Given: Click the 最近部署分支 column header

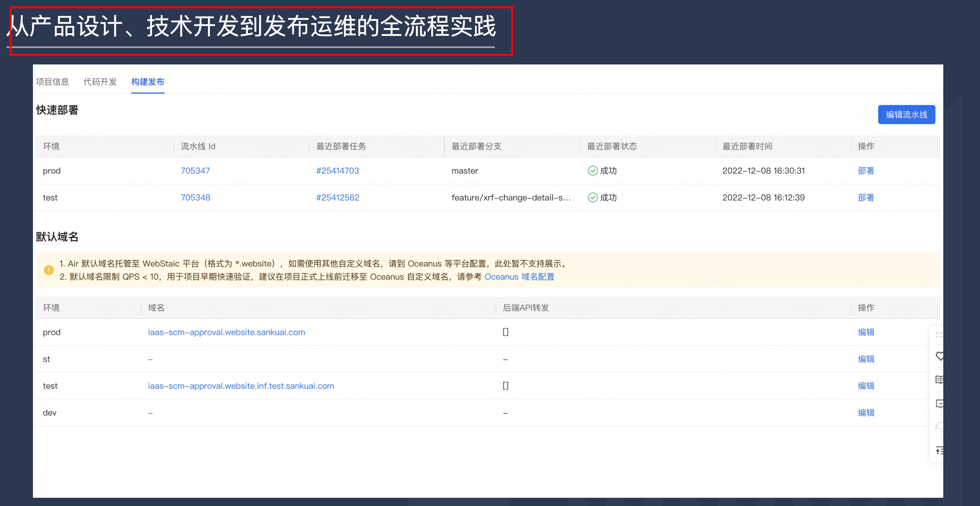Looking at the screenshot, I should [x=476, y=146].
